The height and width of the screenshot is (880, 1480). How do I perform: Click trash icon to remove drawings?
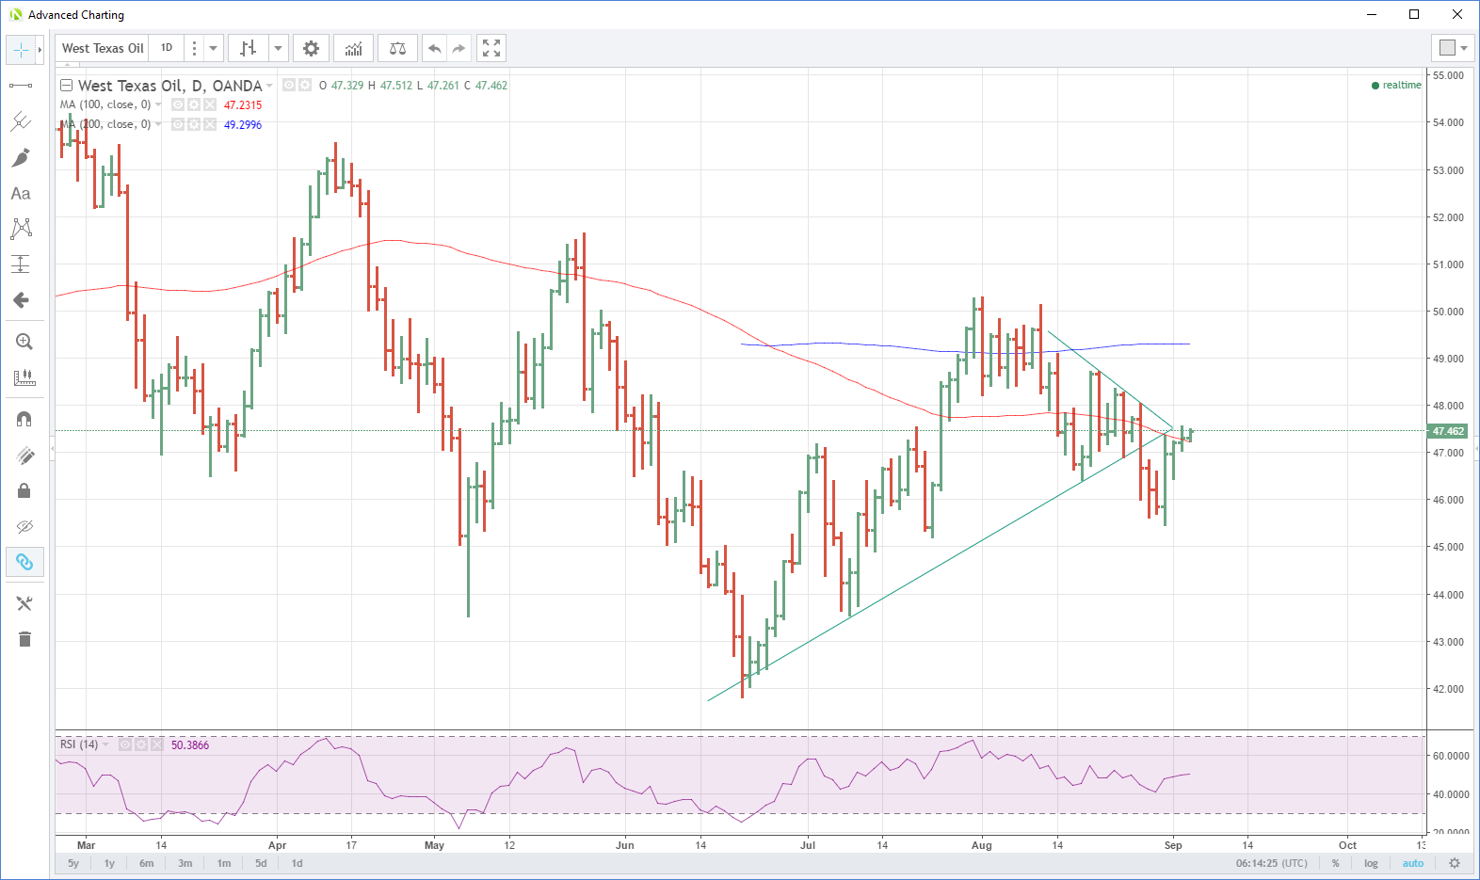coord(24,639)
